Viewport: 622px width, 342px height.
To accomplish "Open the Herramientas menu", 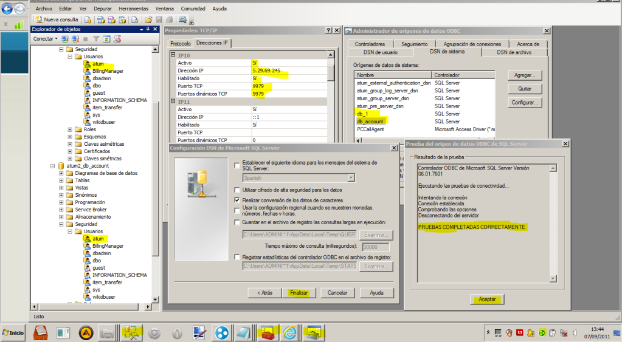I will point(134,9).
